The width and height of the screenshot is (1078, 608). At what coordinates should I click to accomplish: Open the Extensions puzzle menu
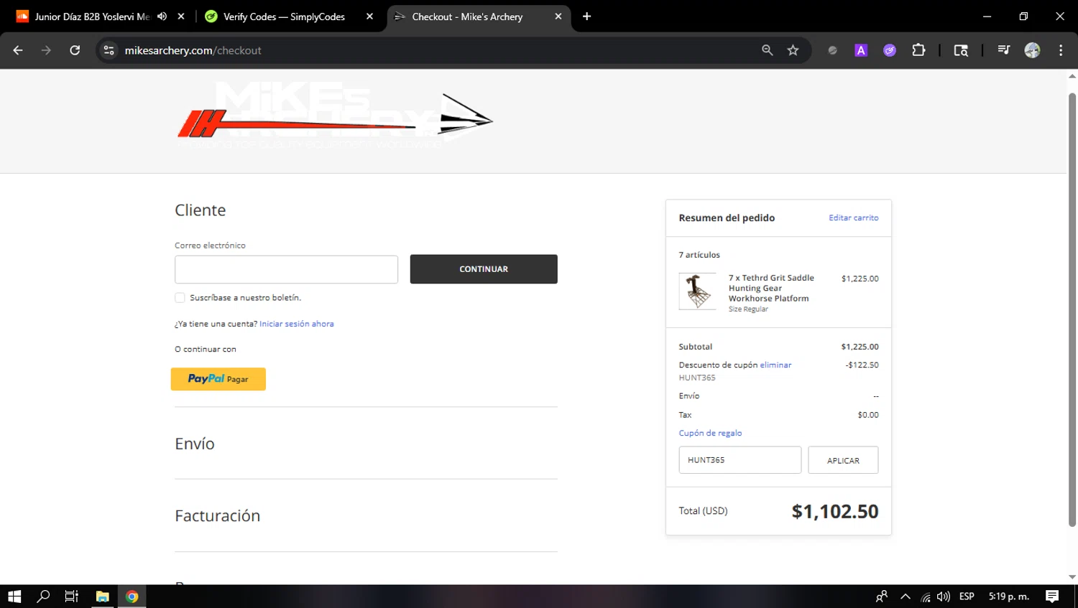point(918,50)
